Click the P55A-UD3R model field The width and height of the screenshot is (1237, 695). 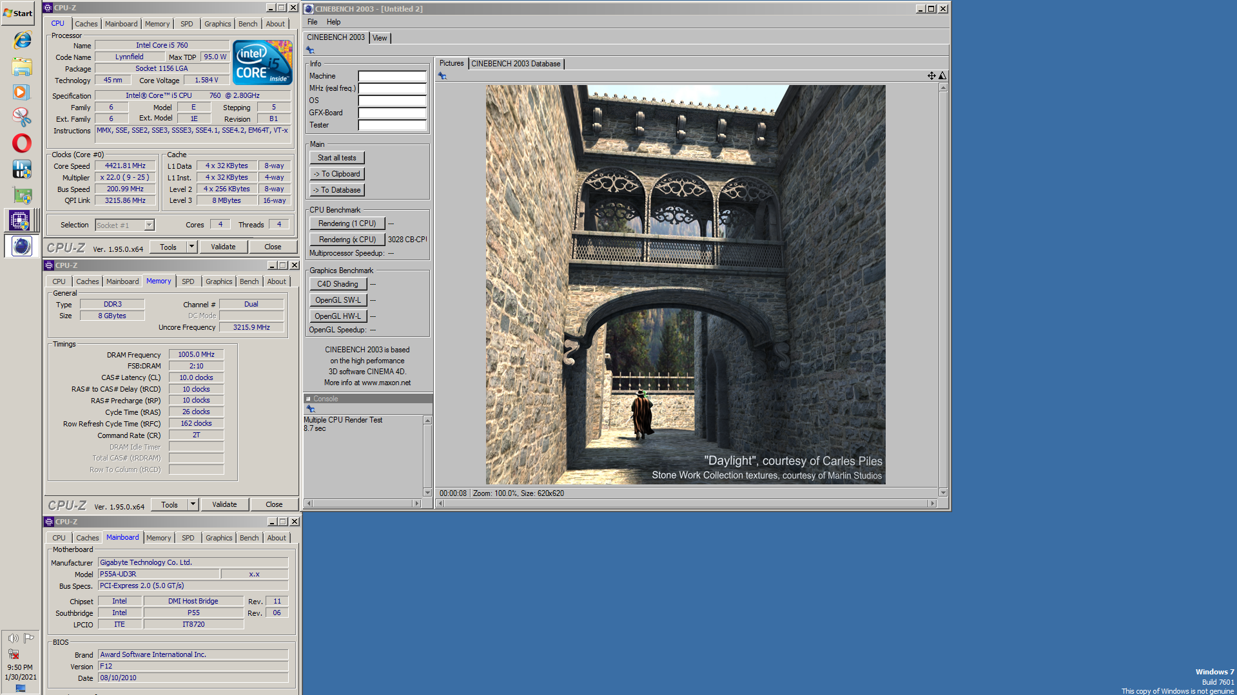coord(159,574)
